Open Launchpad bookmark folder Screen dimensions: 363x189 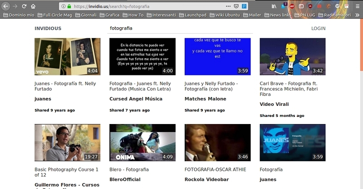(193, 15)
